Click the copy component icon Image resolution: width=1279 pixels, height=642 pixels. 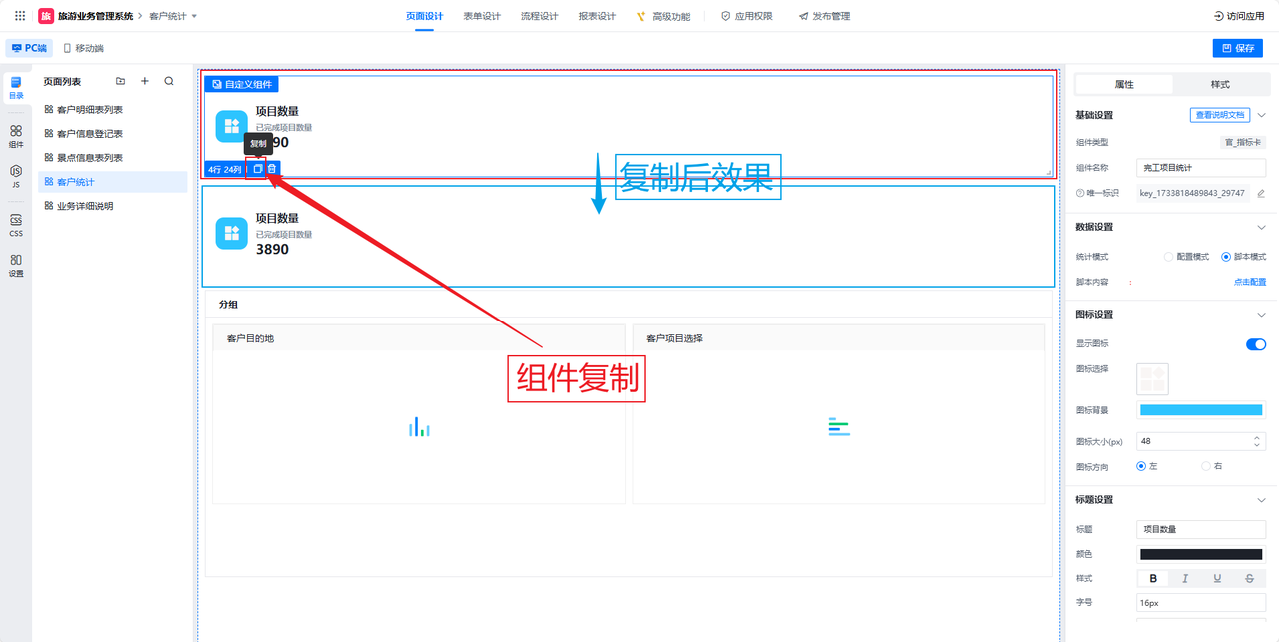pyautogui.click(x=257, y=169)
